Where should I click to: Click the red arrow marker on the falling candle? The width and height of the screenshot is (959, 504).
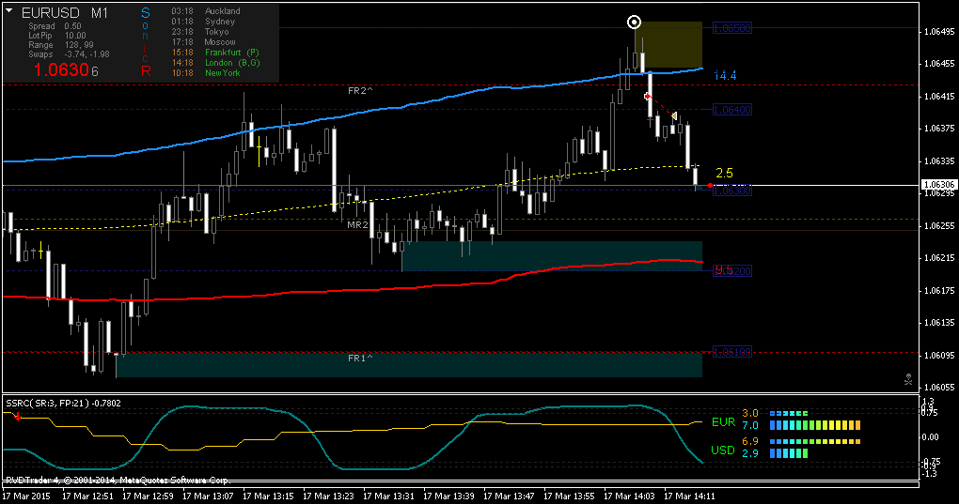point(647,96)
